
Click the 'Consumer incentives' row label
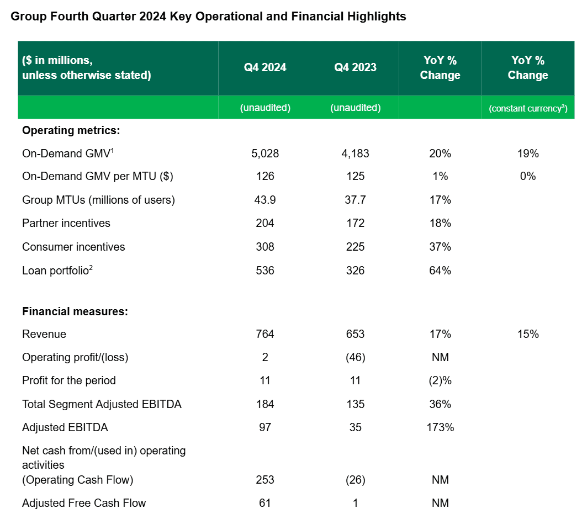point(73,246)
